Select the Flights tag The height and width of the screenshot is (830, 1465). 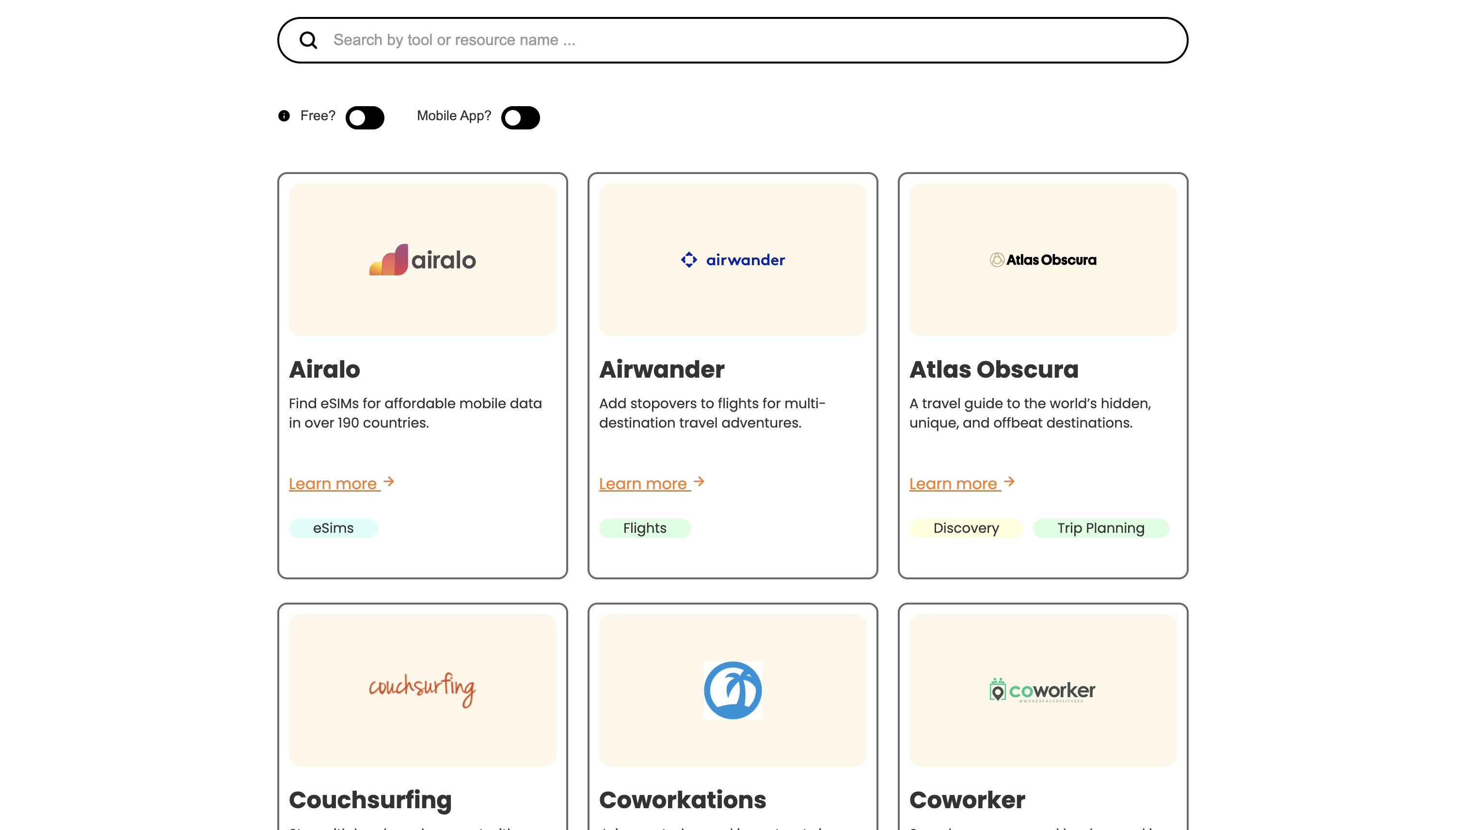tap(645, 528)
